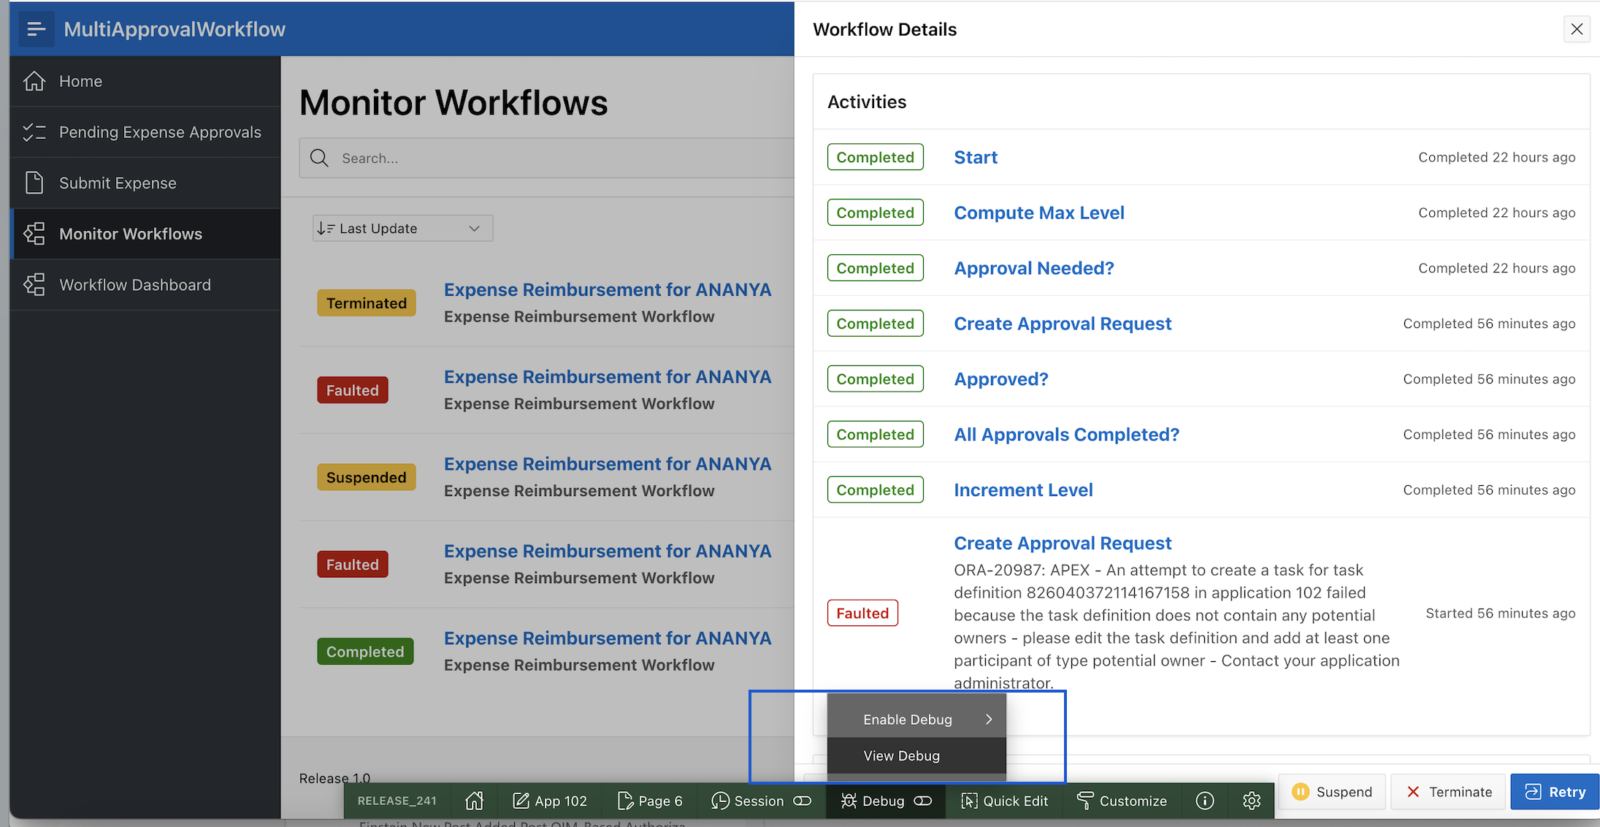Screen dimensions: 1600x827
Task: Open the Session details icon
Action: pos(721,800)
